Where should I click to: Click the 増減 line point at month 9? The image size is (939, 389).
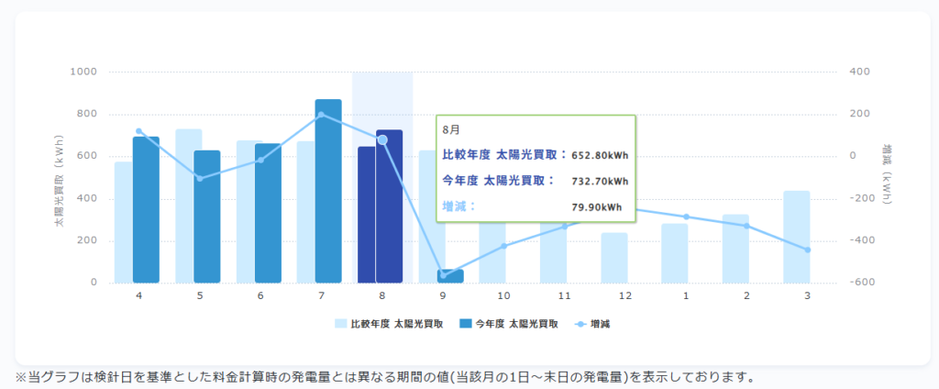[443, 274]
